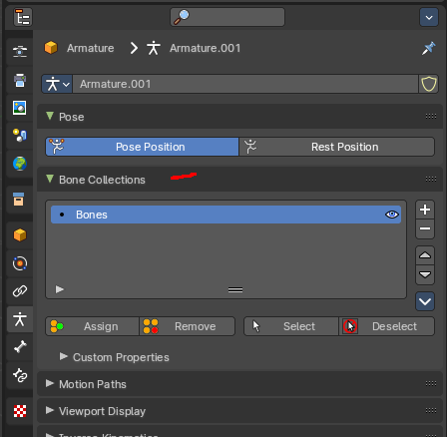Image resolution: width=447 pixels, height=437 pixels.
Task: Click the Deselect bones button
Action: point(387,326)
